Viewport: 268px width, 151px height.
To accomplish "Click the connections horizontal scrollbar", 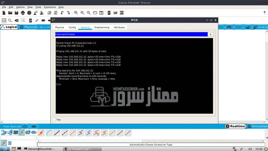I will 151,141.
